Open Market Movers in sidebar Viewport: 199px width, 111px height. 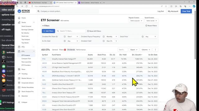(26, 78)
